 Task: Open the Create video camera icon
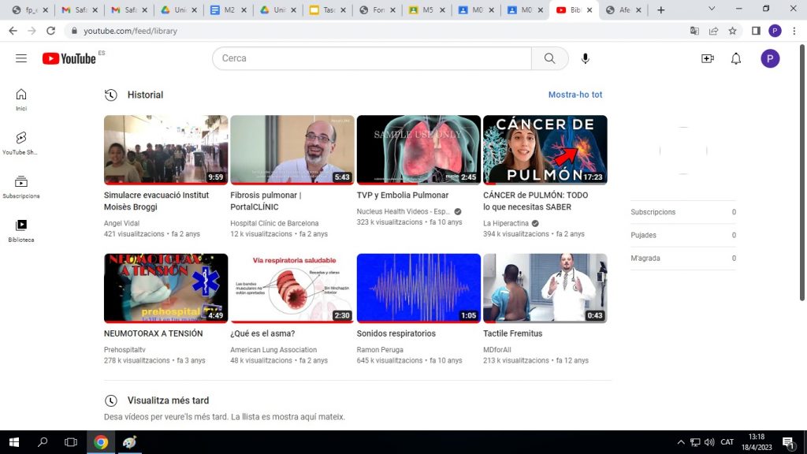click(707, 58)
